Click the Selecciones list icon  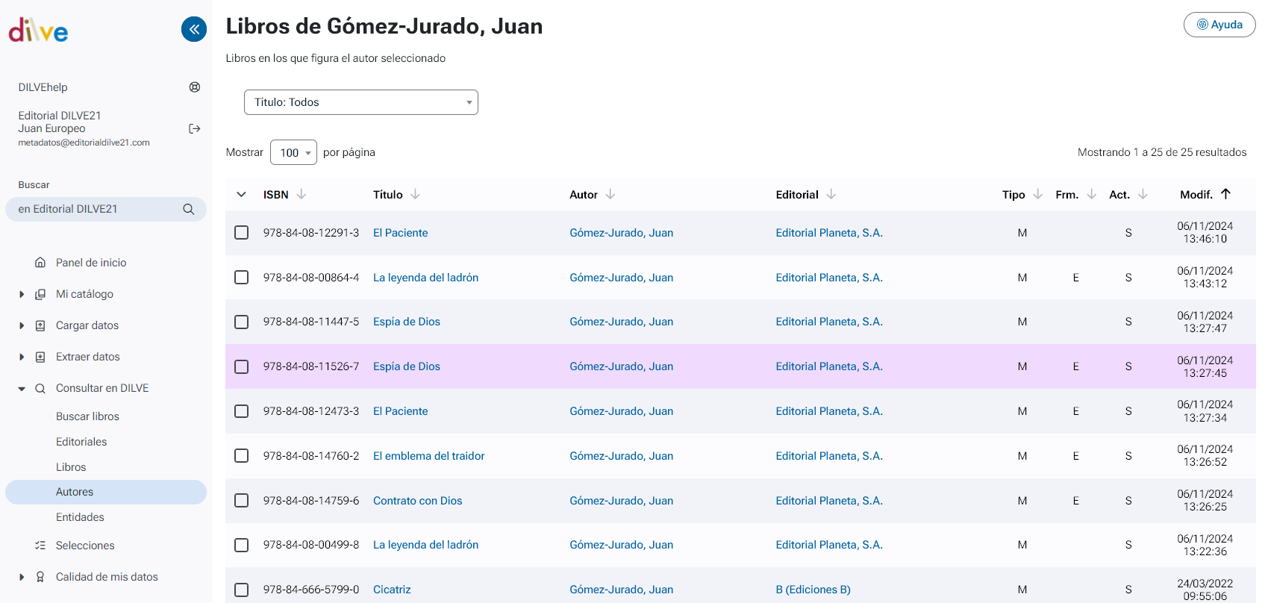[x=40, y=546]
